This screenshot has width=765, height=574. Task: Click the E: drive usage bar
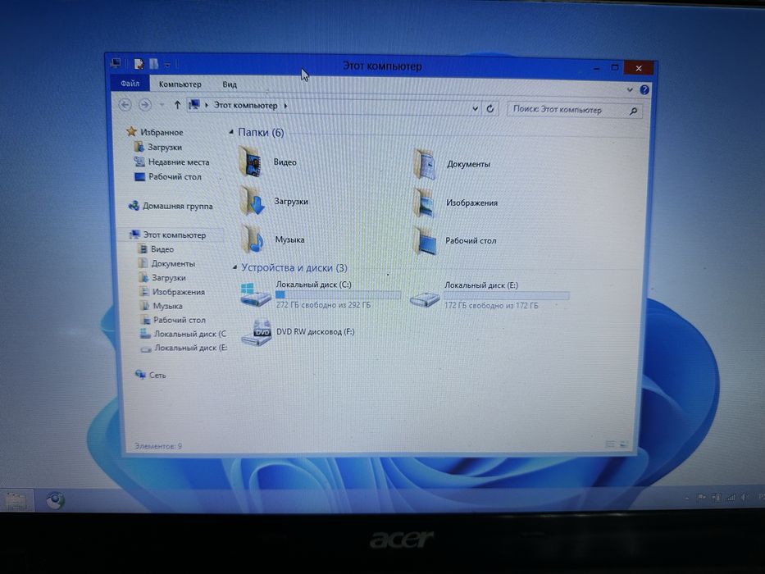[507, 296]
